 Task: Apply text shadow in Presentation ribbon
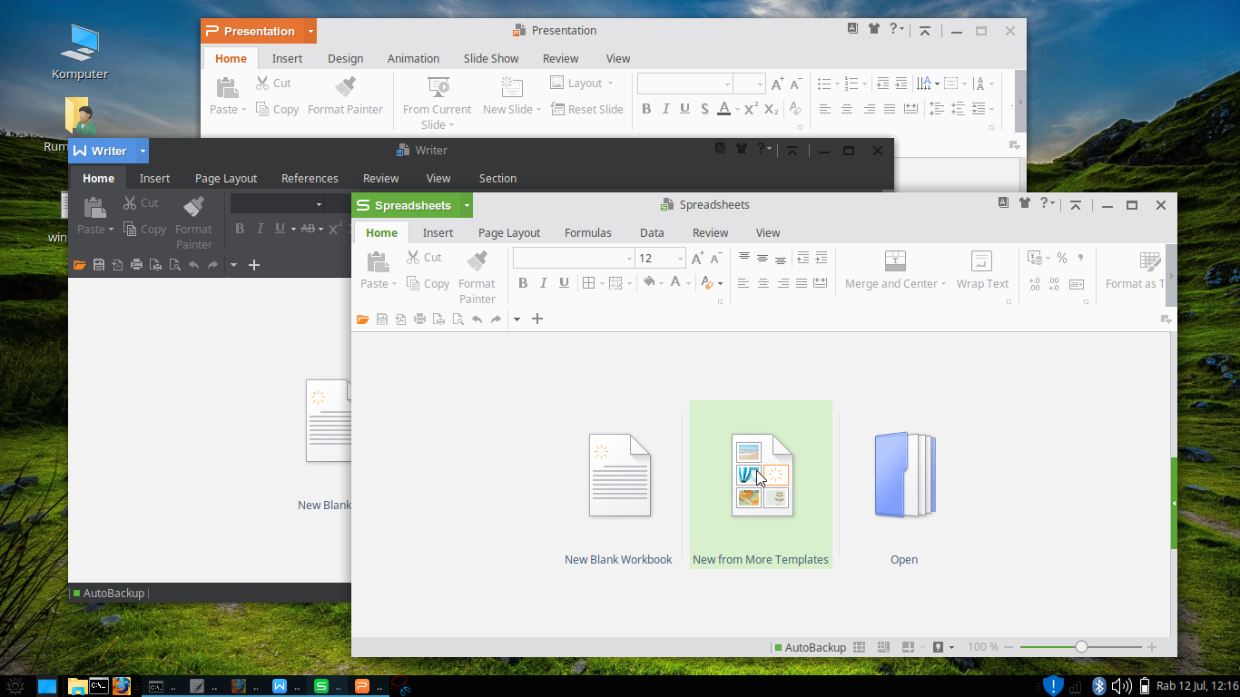coord(704,109)
